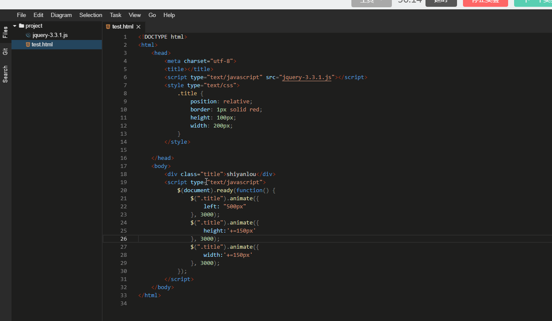
Task: Click the closing </html> tag
Action: coord(149,295)
